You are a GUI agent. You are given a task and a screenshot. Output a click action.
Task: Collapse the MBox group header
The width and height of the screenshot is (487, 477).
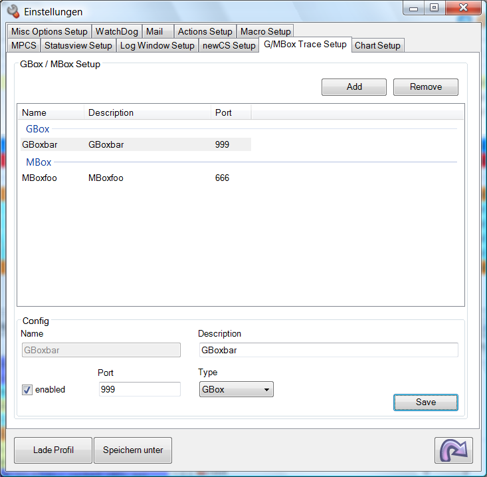point(39,162)
